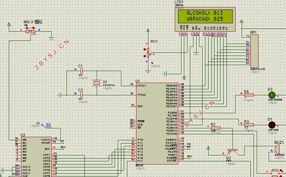Viewport: 286px width, 177px height.
Task: Select resistor R2 symbol
Action: click(216, 128)
